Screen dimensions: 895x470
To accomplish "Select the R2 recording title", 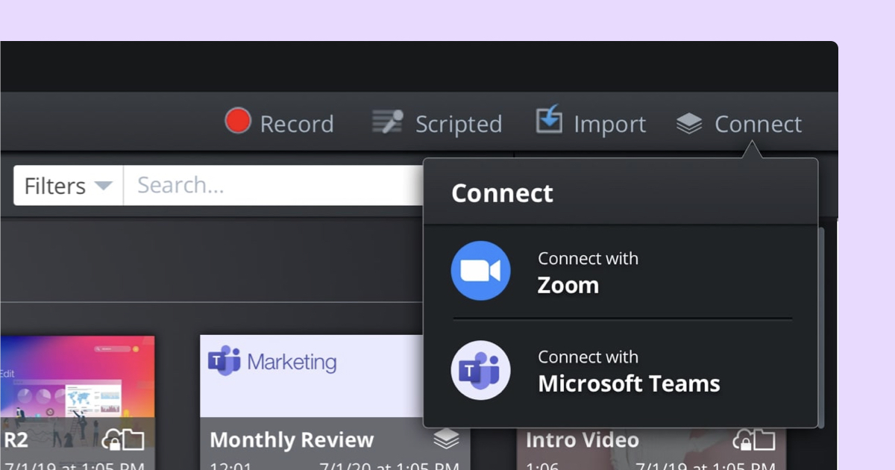I will [x=16, y=440].
